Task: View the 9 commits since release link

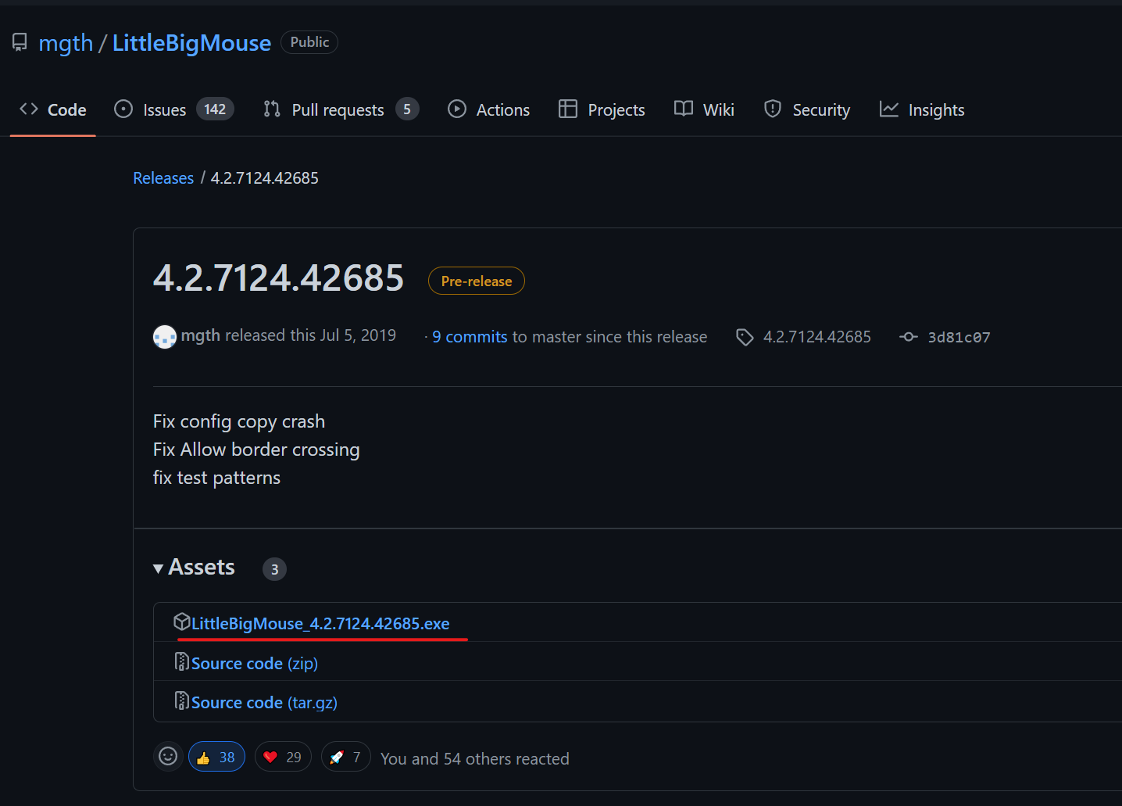Action: click(470, 337)
